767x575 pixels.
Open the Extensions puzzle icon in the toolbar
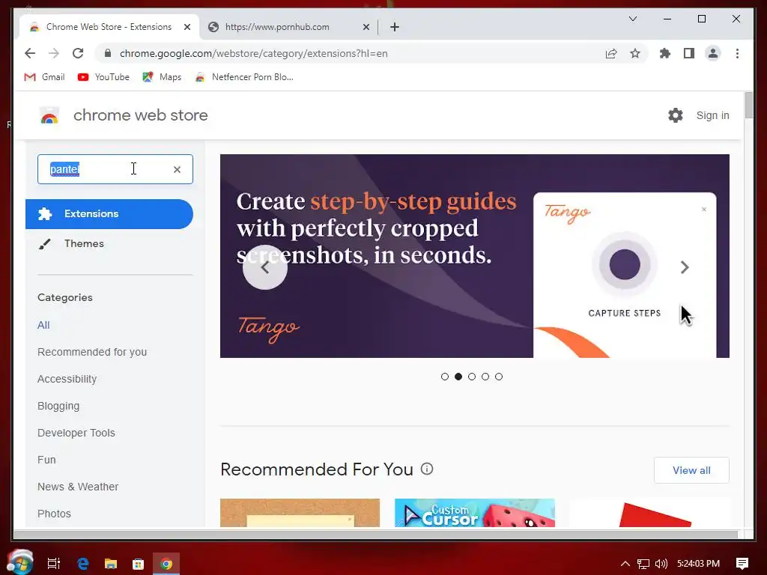(665, 53)
